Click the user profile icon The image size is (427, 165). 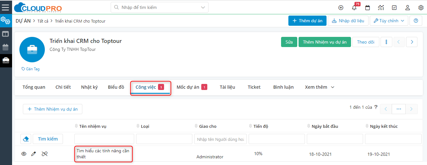[x=408, y=8]
